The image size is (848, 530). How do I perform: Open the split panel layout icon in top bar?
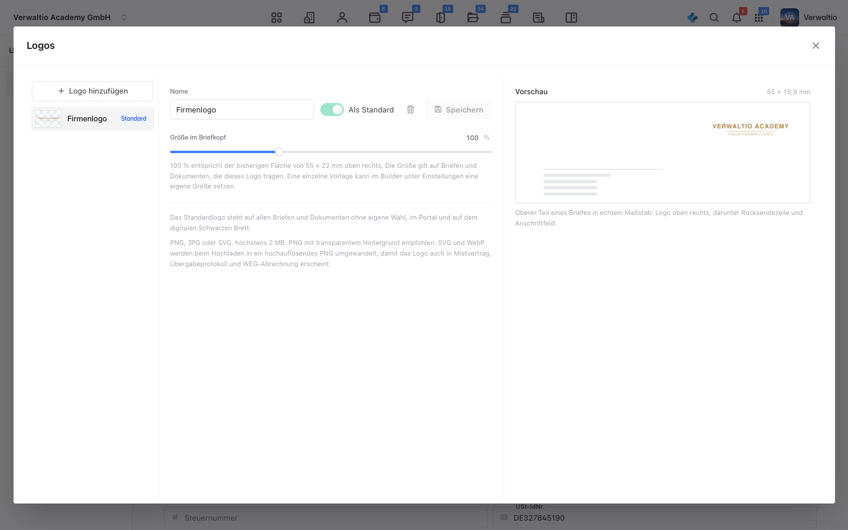[571, 18]
